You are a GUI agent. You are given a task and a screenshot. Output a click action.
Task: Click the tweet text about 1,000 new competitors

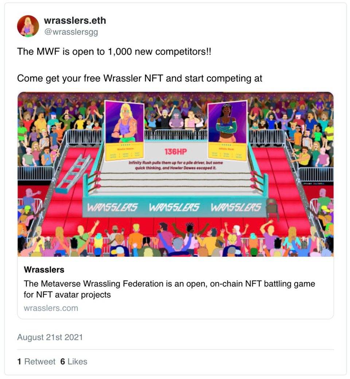click(x=114, y=52)
